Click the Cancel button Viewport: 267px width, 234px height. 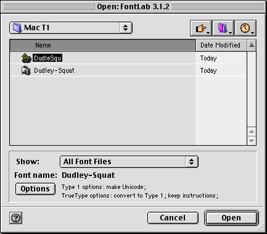(173, 218)
